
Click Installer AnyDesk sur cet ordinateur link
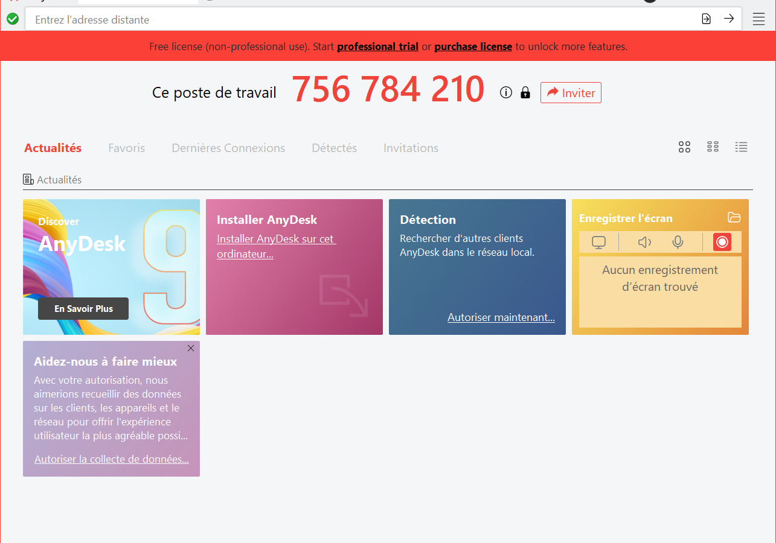pos(277,246)
